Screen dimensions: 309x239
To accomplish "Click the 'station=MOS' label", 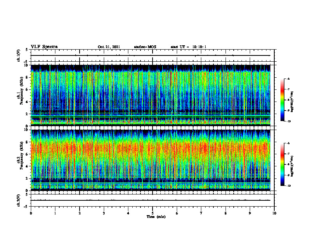I will 145,47.
